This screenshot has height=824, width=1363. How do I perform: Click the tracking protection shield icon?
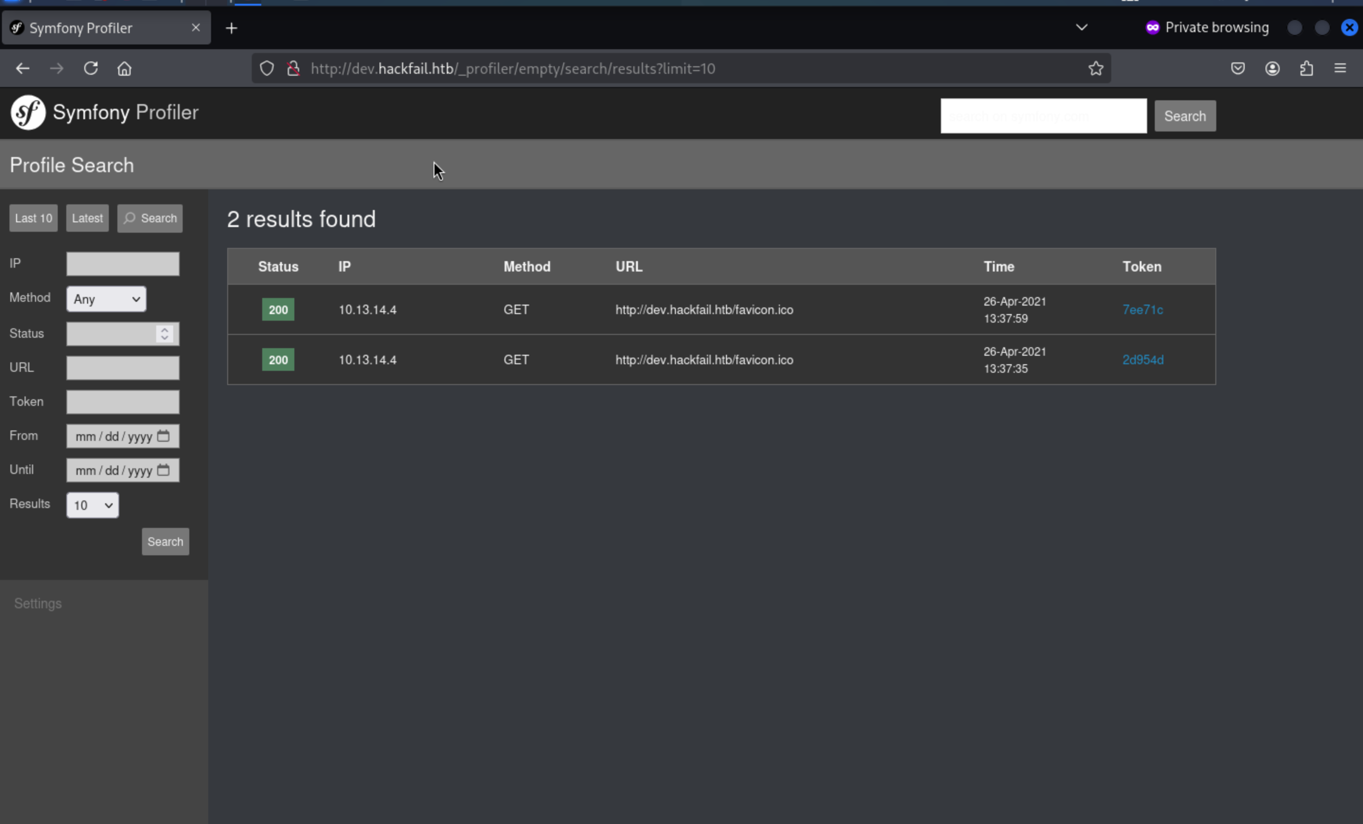pyautogui.click(x=266, y=69)
